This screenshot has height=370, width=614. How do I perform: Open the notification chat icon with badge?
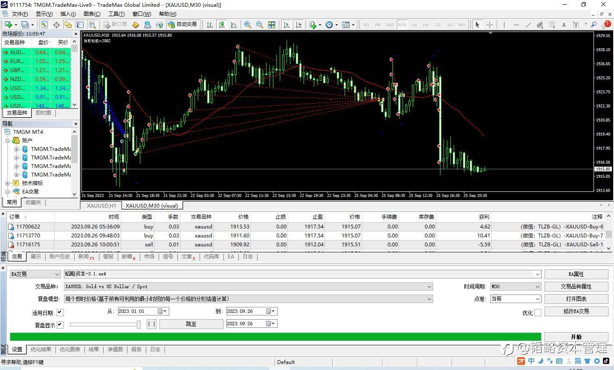pyautogui.click(x=606, y=25)
